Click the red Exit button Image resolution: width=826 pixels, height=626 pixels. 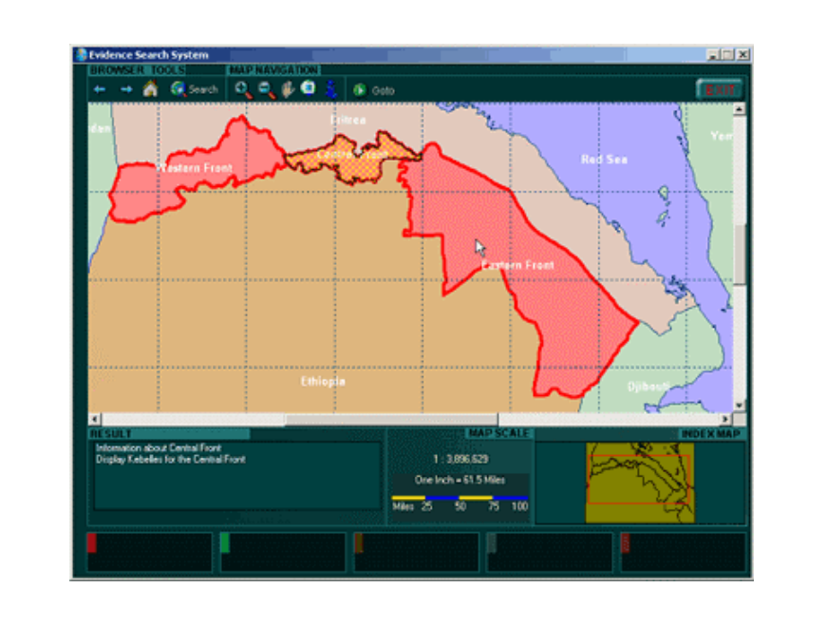719,89
